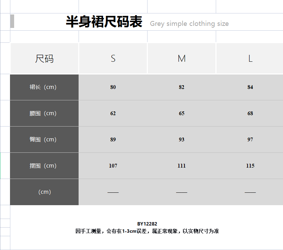Select the M size header cell
This screenshot has height=250, width=283.
pyautogui.click(x=182, y=59)
